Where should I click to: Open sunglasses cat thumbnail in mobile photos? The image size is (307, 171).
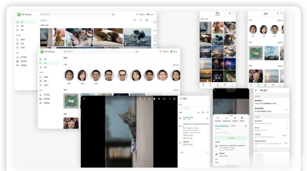pos(230,40)
